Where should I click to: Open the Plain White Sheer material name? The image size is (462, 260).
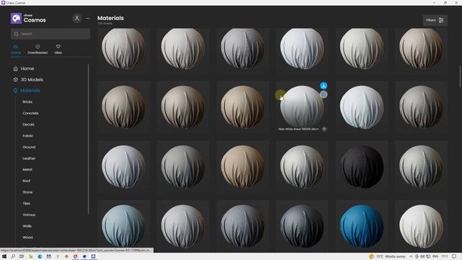click(x=298, y=129)
